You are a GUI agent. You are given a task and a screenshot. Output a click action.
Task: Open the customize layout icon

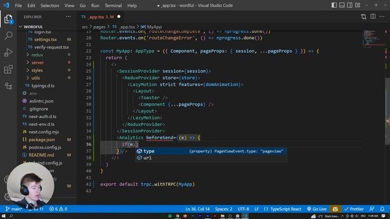(x=358, y=5)
